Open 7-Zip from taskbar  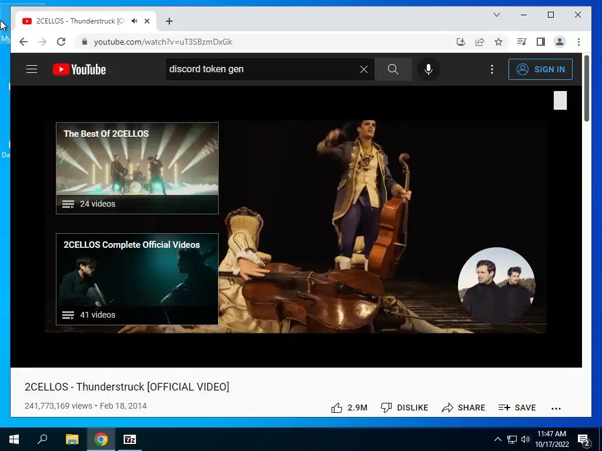[130, 439]
